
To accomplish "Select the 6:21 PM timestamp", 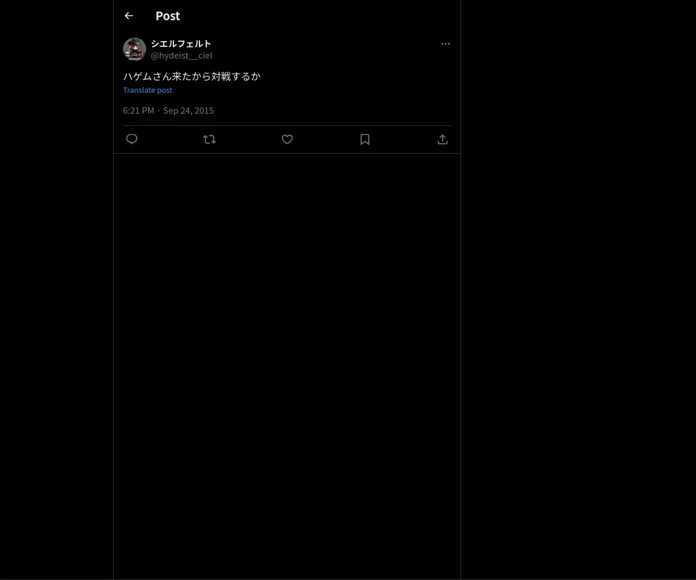I will 139,110.
